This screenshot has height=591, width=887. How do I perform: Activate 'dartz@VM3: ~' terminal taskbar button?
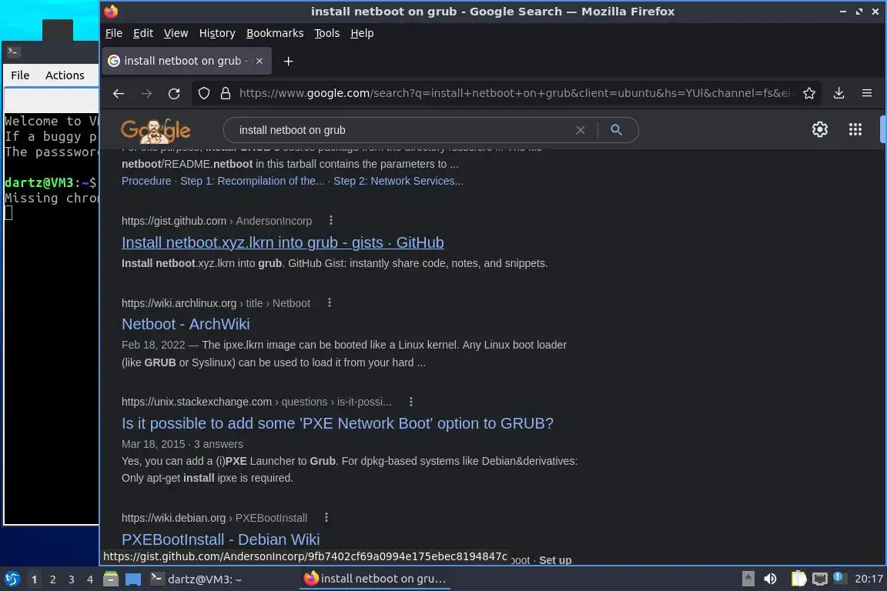[221, 579]
